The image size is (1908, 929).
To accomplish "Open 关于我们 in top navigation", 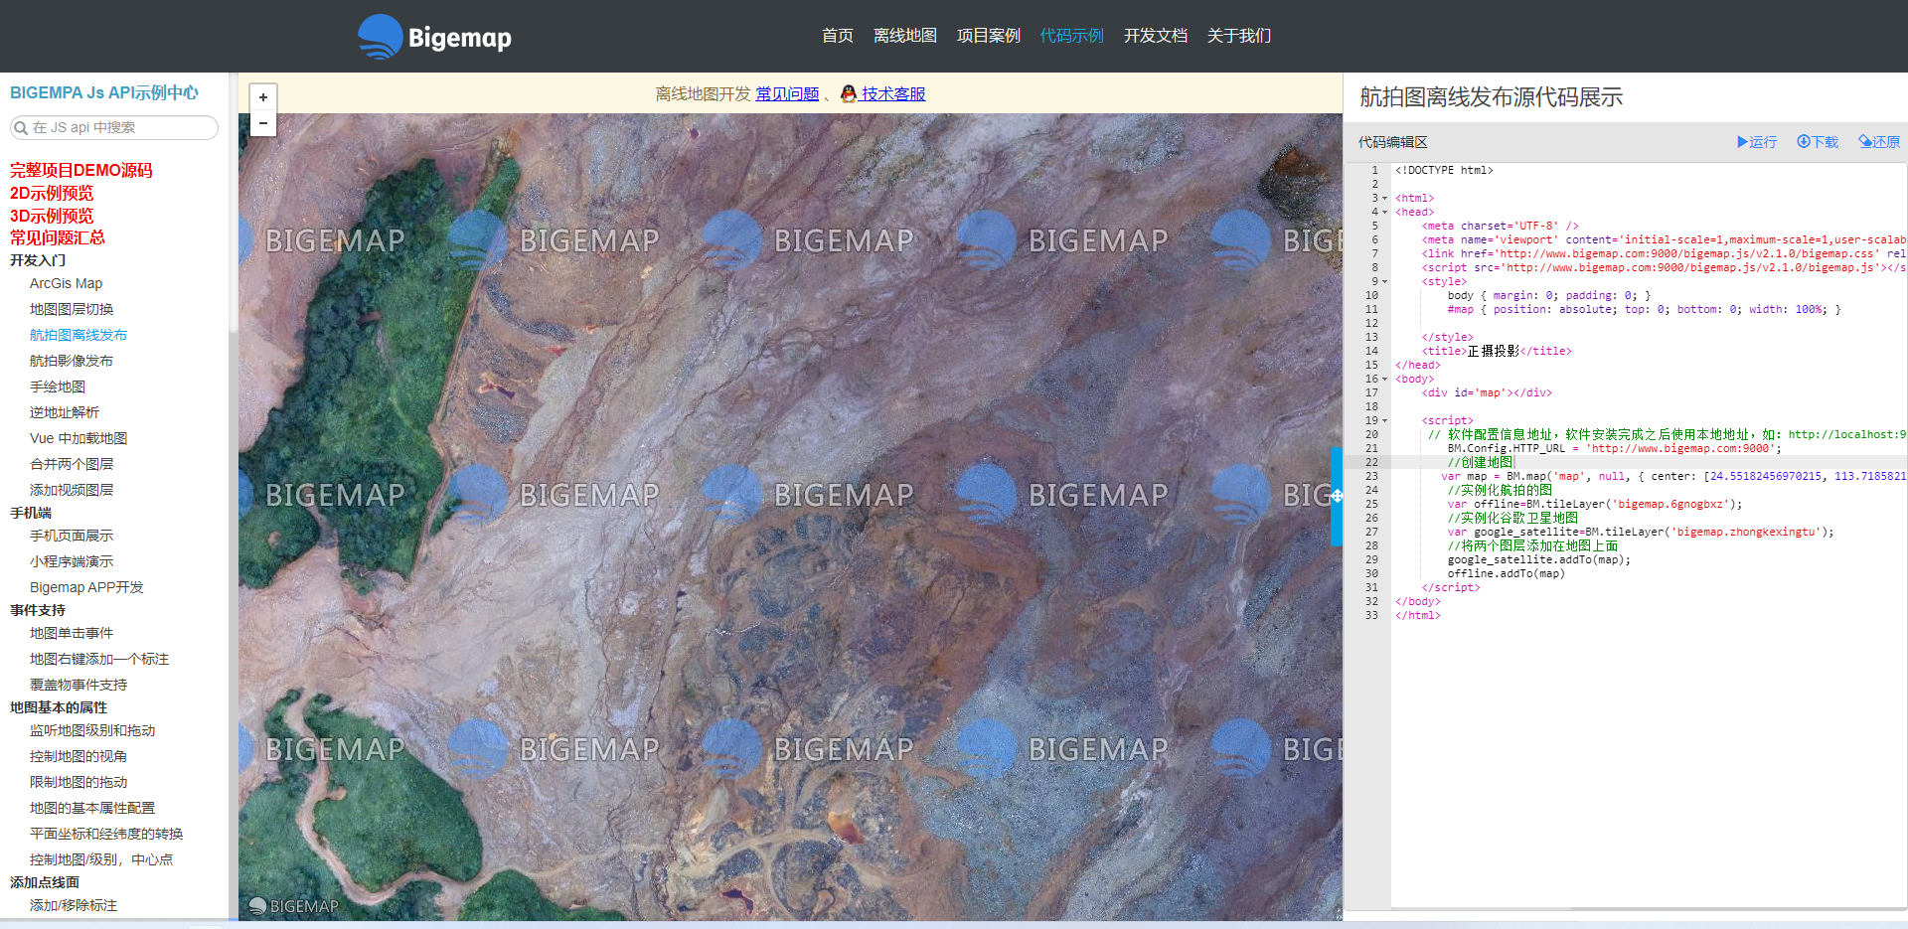I will [1239, 36].
